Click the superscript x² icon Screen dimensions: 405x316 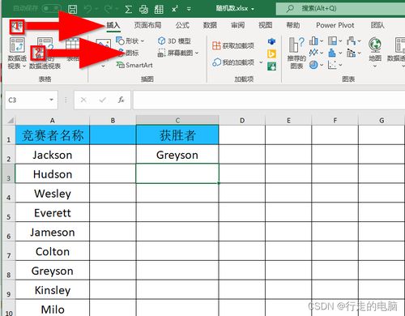coord(175,9)
